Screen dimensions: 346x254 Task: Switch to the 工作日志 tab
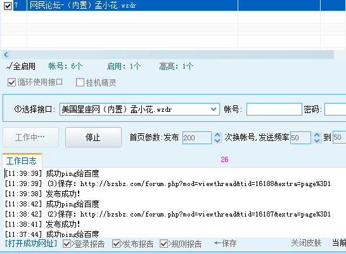22,161
